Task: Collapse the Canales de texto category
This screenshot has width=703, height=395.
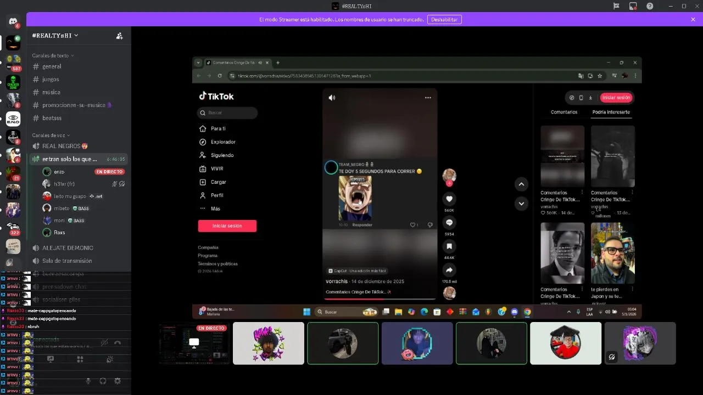Action: (x=53, y=55)
